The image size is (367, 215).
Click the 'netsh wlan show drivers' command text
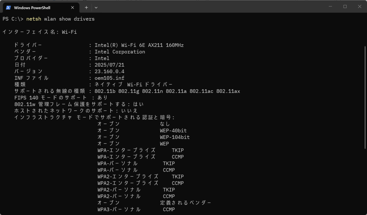(61, 19)
